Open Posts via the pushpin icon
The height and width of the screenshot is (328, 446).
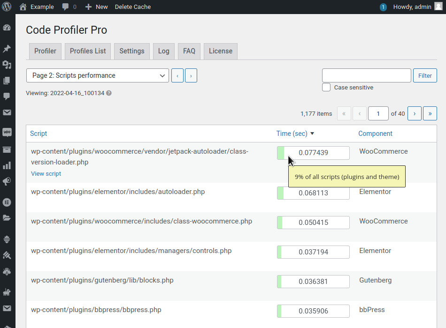[x=7, y=49]
